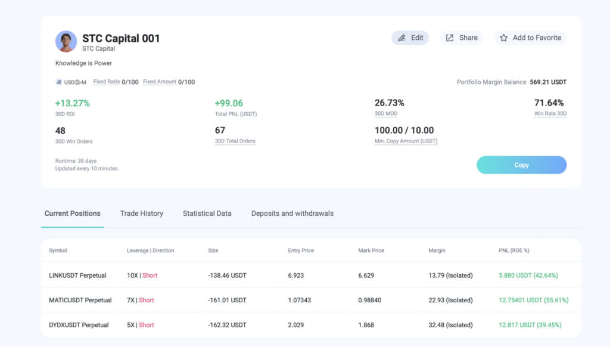Click the STC Capital profile avatar
610x347 pixels.
[x=66, y=42]
